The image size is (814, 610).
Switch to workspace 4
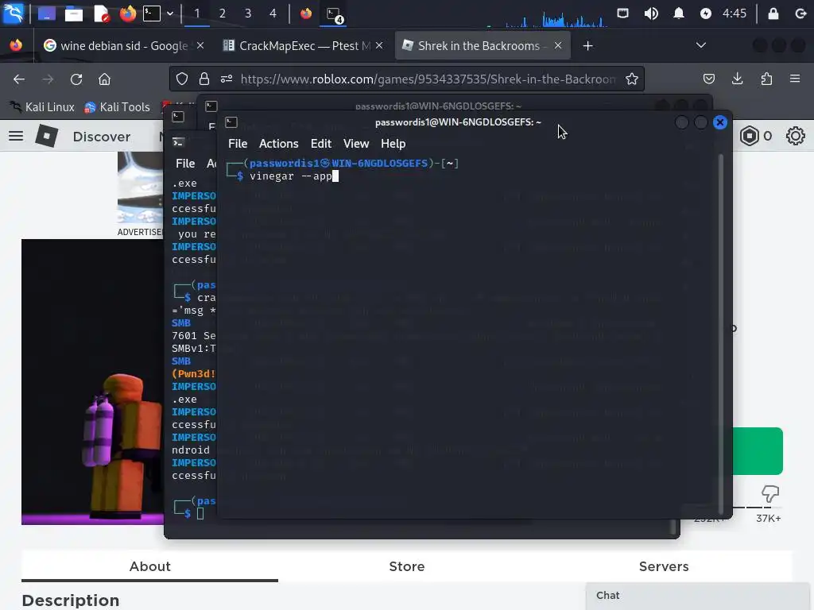(x=273, y=14)
